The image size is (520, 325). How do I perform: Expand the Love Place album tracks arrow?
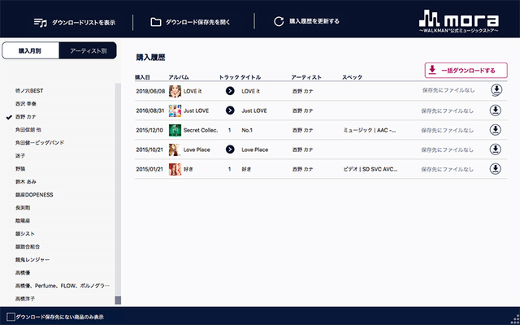pyautogui.click(x=230, y=149)
